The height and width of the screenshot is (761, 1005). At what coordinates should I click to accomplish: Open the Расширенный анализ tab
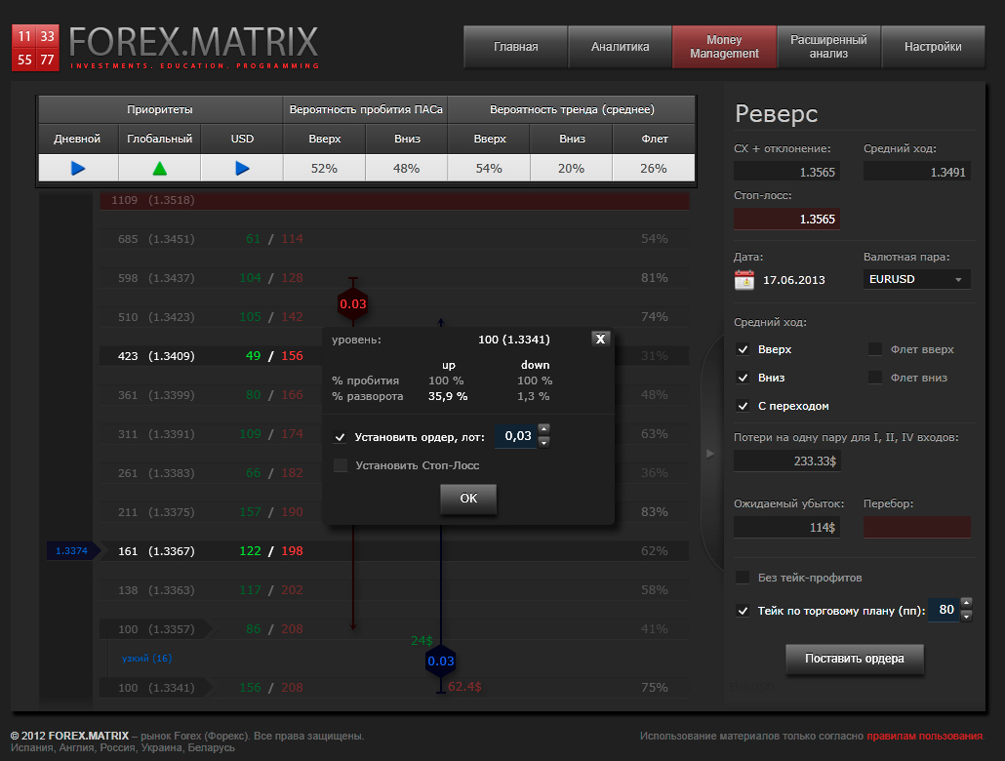828,47
